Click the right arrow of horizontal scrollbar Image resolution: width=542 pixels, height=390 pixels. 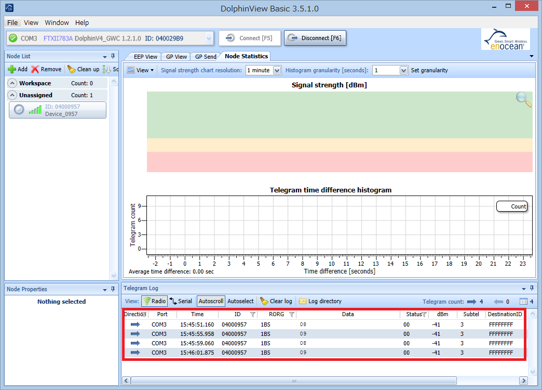click(524, 381)
